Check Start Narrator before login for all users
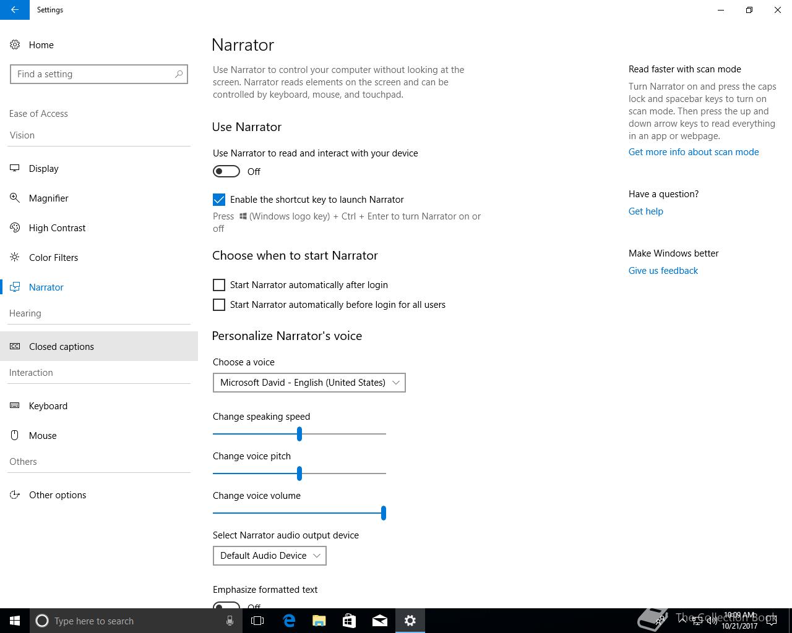792x633 pixels. [219, 305]
